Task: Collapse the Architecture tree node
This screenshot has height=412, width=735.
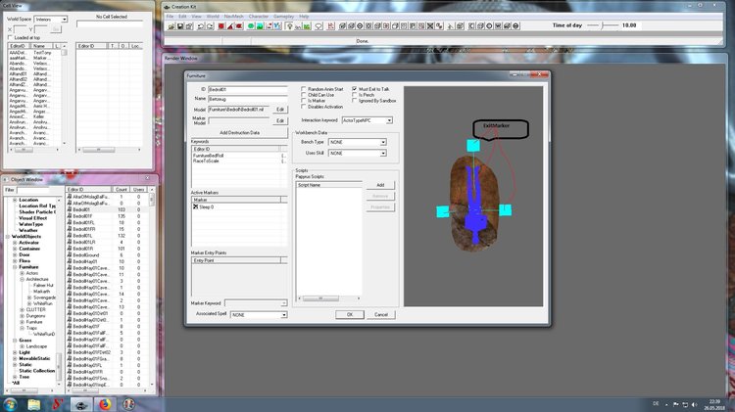Action: pos(22,279)
